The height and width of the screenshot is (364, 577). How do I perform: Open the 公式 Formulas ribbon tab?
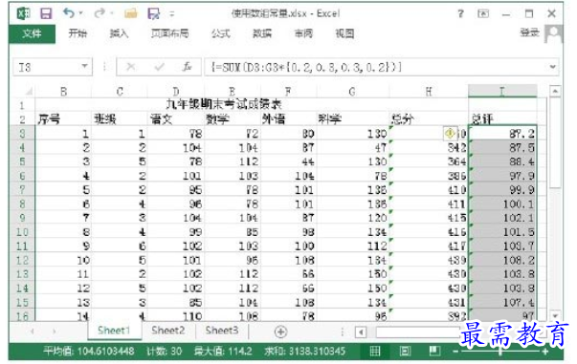pyautogui.click(x=221, y=33)
